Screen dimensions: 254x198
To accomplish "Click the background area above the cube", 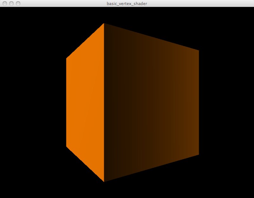I will [127, 16].
